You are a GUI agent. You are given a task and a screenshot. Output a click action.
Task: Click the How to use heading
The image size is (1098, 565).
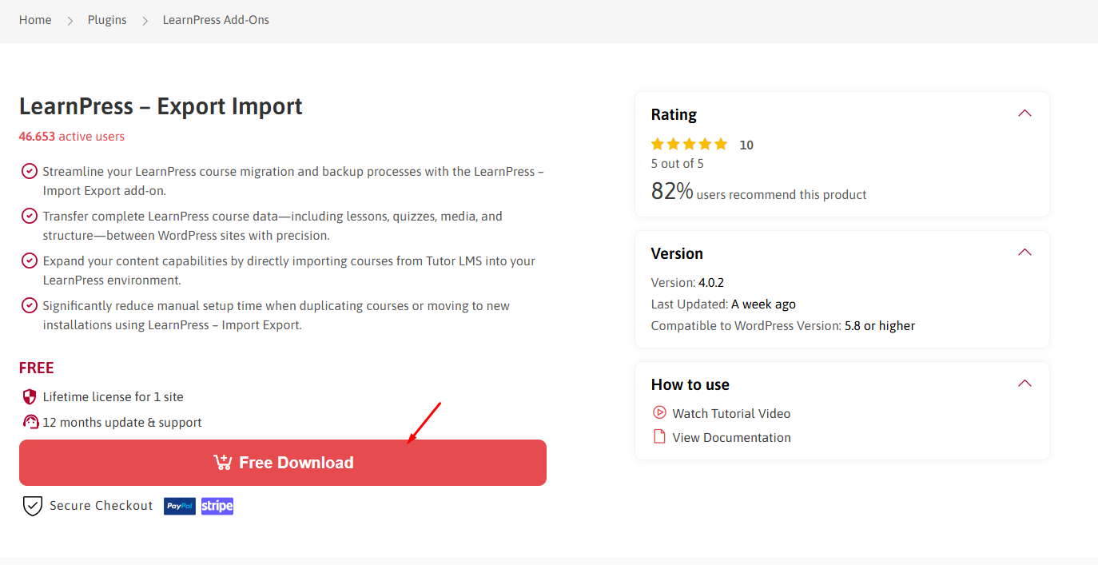click(690, 384)
